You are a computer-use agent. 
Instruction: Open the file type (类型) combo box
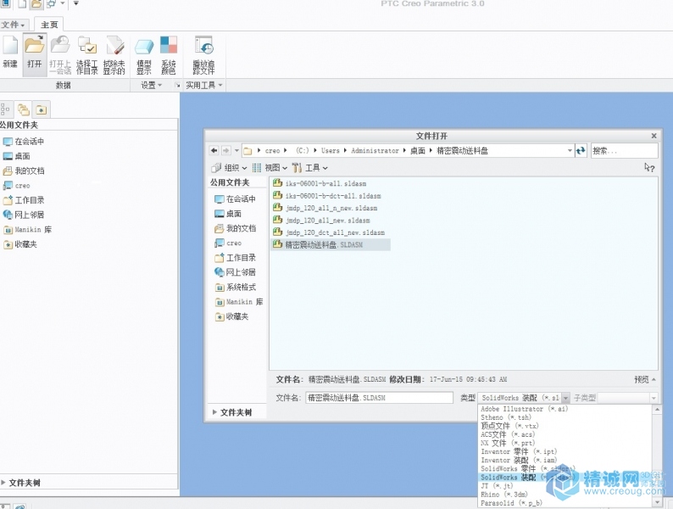coord(524,398)
